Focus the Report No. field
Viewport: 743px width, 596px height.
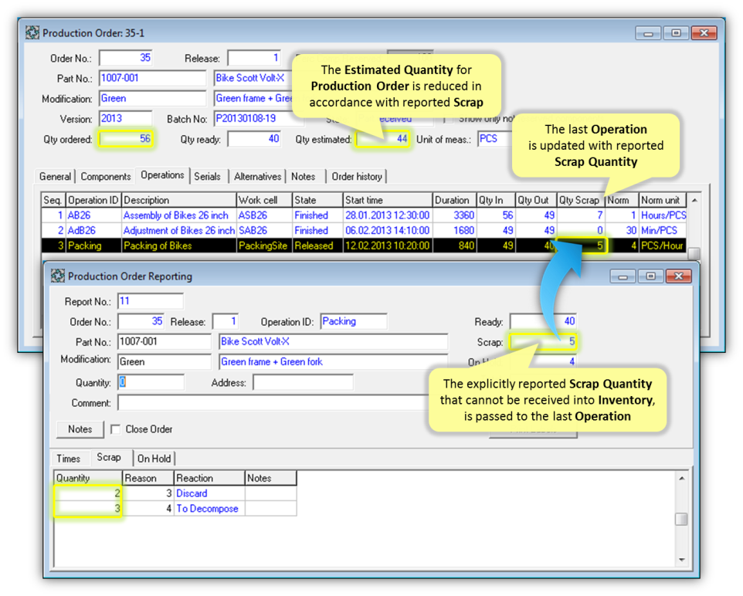[x=151, y=301]
